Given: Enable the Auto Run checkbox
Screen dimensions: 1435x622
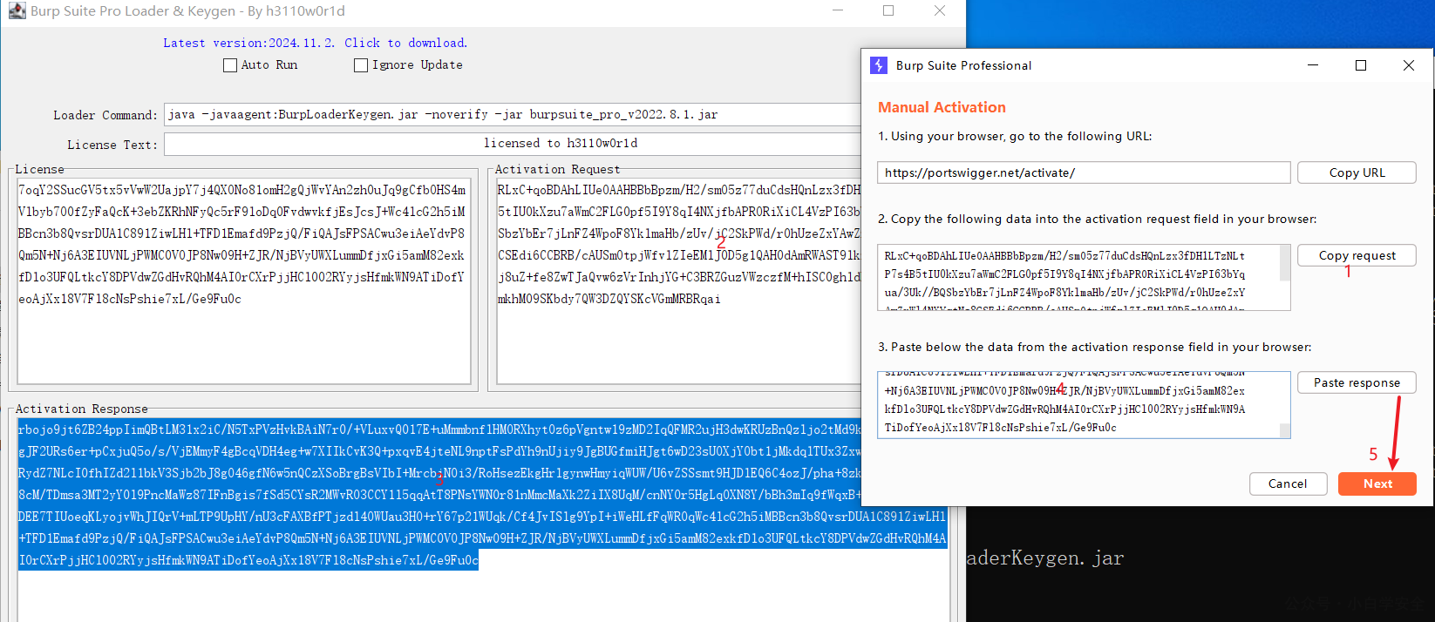Looking at the screenshot, I should click(x=230, y=65).
